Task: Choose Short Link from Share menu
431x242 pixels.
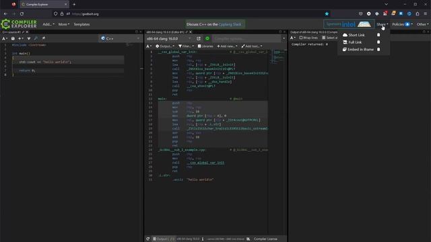Action: [x=354, y=35]
